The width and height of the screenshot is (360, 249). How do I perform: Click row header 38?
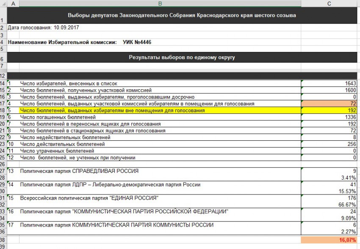[x=3, y=240]
